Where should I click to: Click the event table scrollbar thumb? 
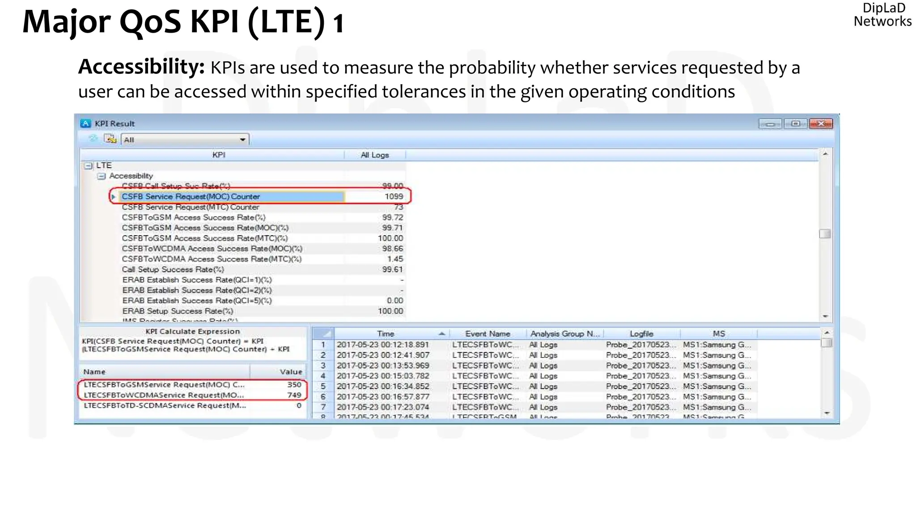pyautogui.click(x=827, y=343)
